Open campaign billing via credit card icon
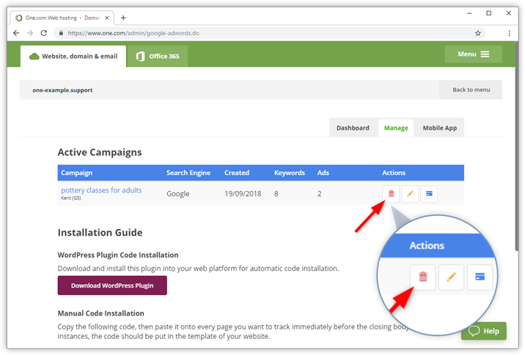 [429, 194]
